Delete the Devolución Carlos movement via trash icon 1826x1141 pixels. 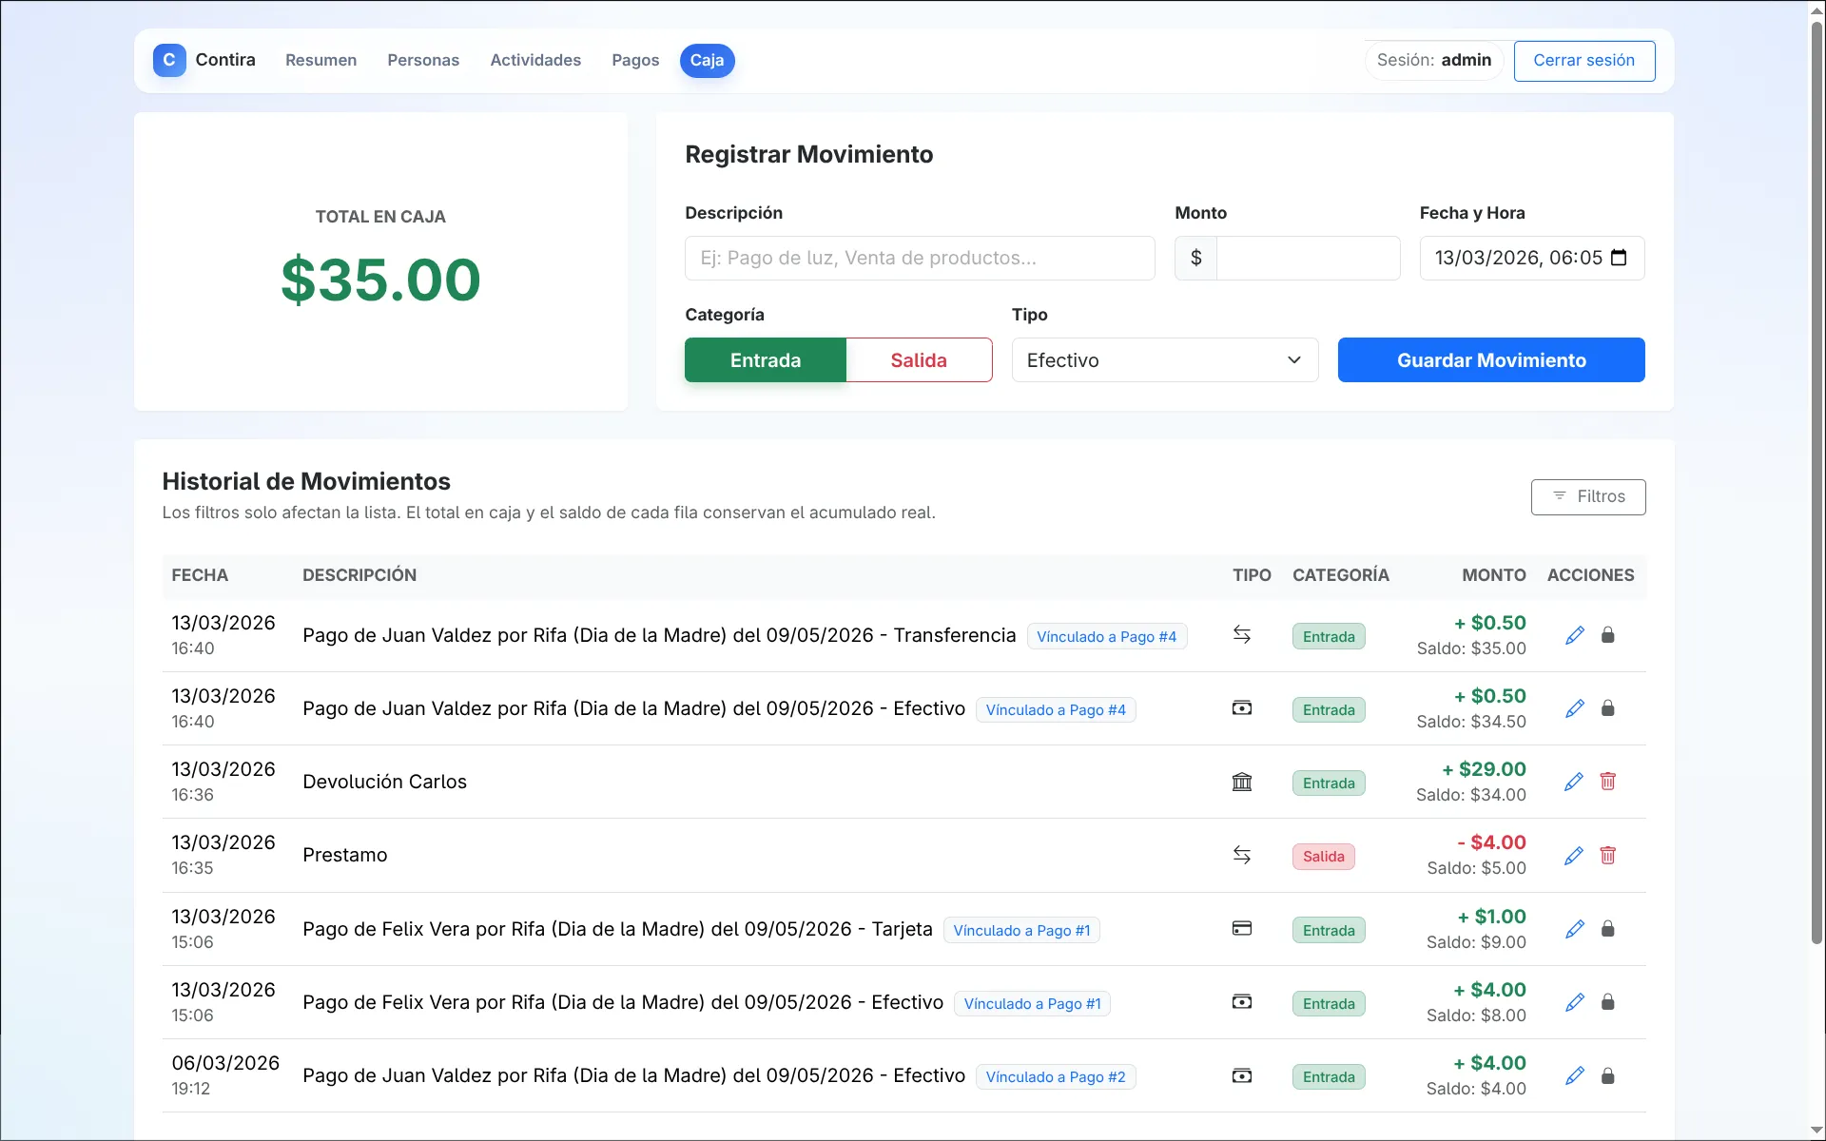click(1608, 781)
